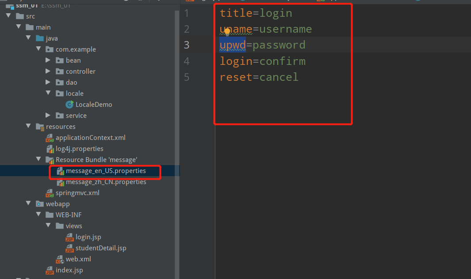Expand the controller package arrow
Screen dimensions: 471x279
pos(48,71)
